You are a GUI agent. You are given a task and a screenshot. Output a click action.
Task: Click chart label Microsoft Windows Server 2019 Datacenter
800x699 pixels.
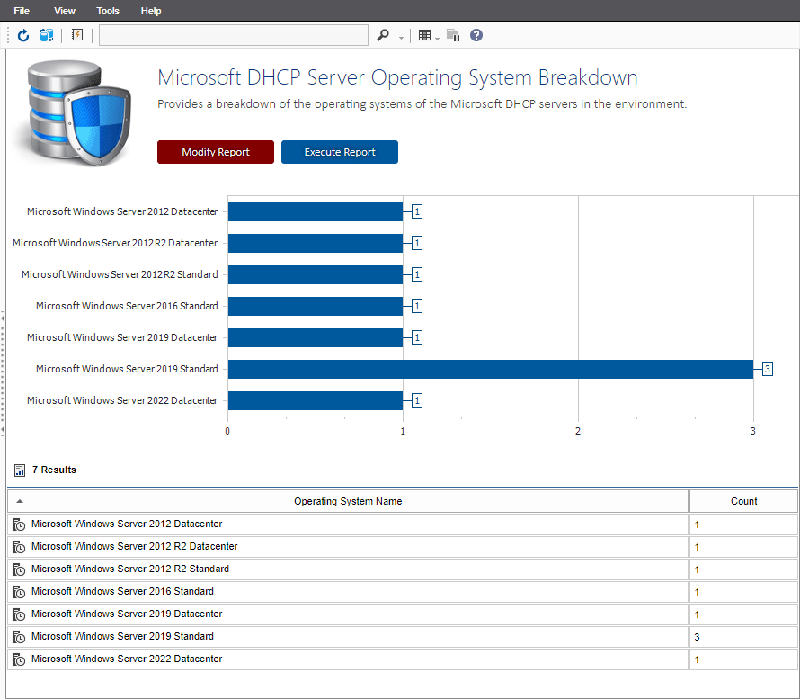[122, 337]
